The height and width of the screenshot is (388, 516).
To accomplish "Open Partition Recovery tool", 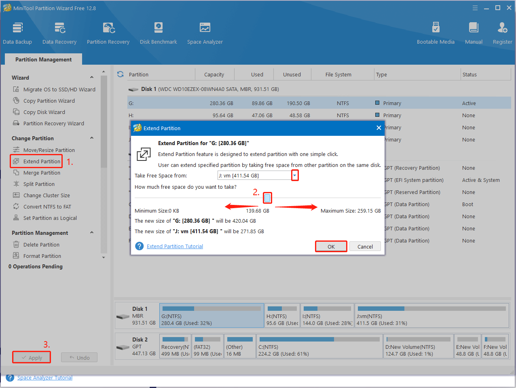I will pos(108,33).
